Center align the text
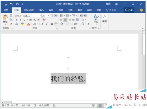The height and width of the screenshot is (109, 147). click(65, 20)
